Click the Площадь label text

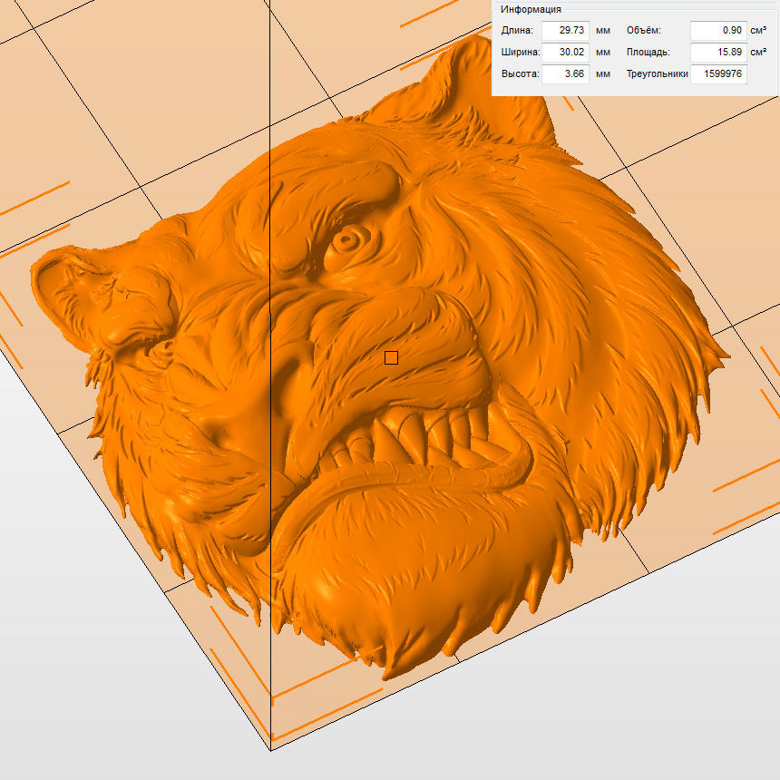[x=648, y=53]
